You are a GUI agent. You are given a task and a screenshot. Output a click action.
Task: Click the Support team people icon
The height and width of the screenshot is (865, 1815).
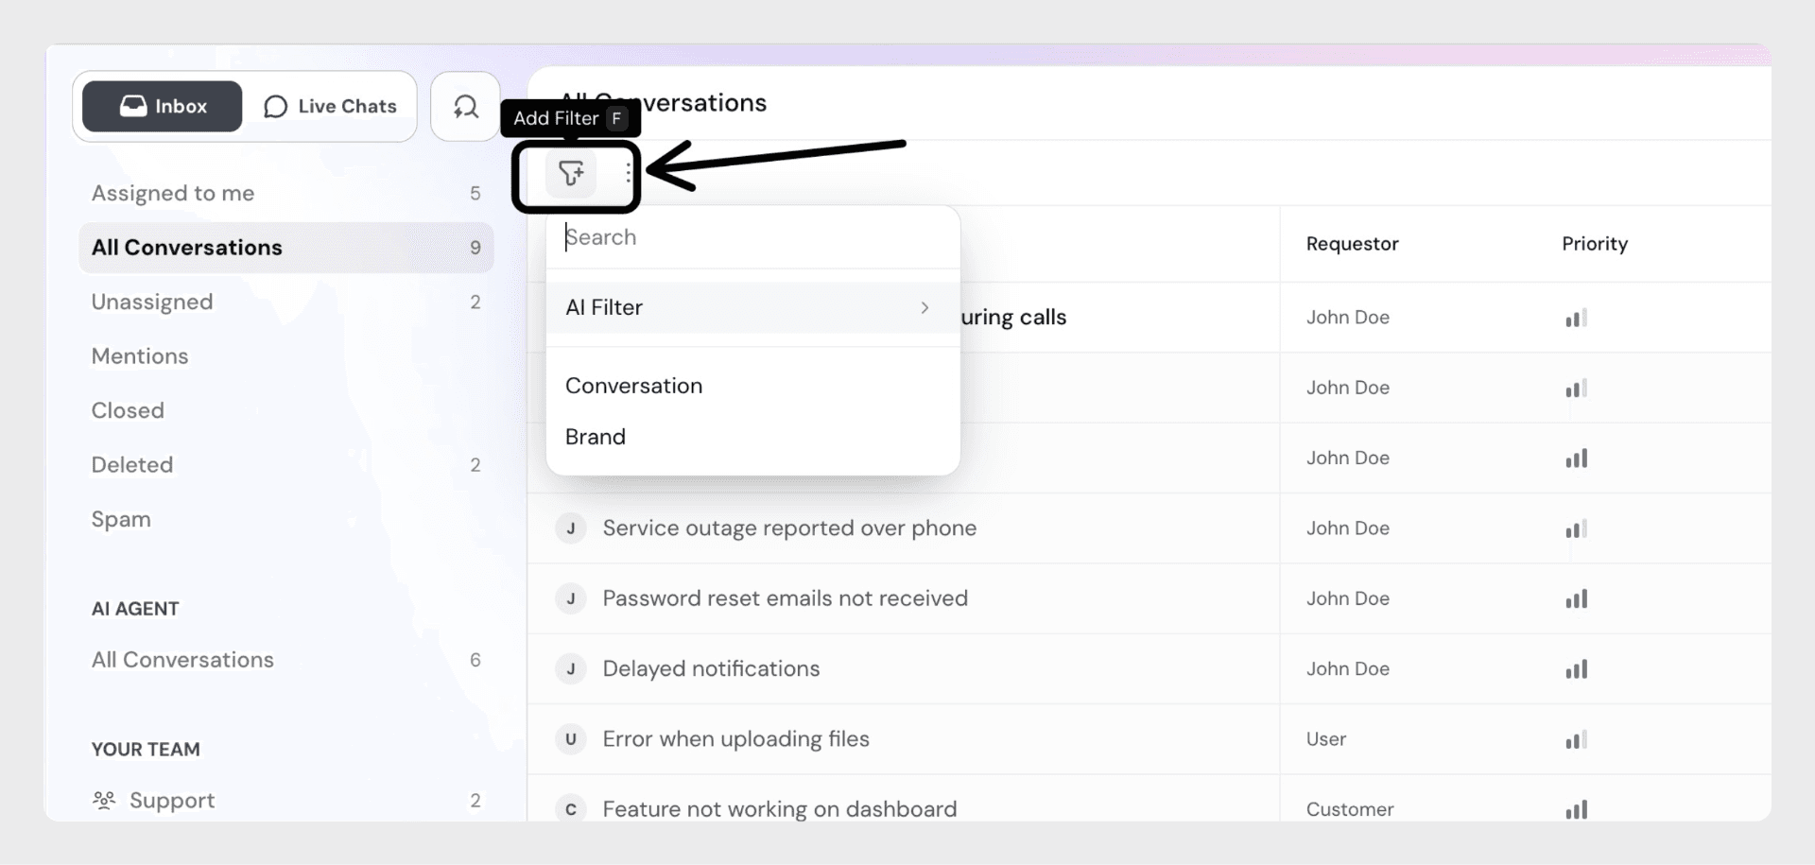coord(104,801)
